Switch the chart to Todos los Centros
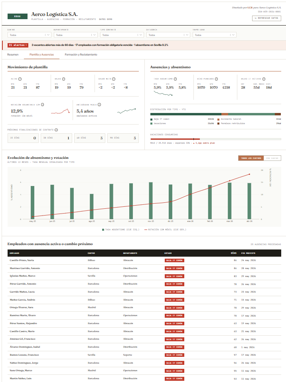This screenshot has height=382, width=286. 251,158
